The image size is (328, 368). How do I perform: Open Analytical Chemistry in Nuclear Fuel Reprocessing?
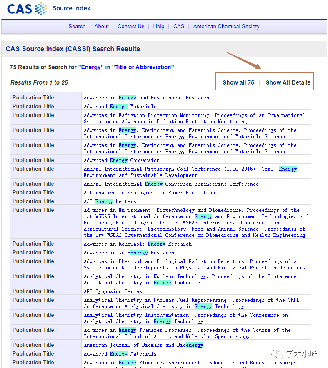[191, 303]
